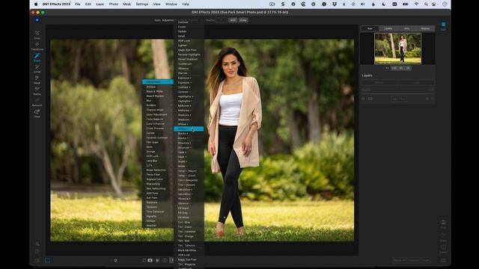Pick the Toothbrush preset

[x=189, y=64]
